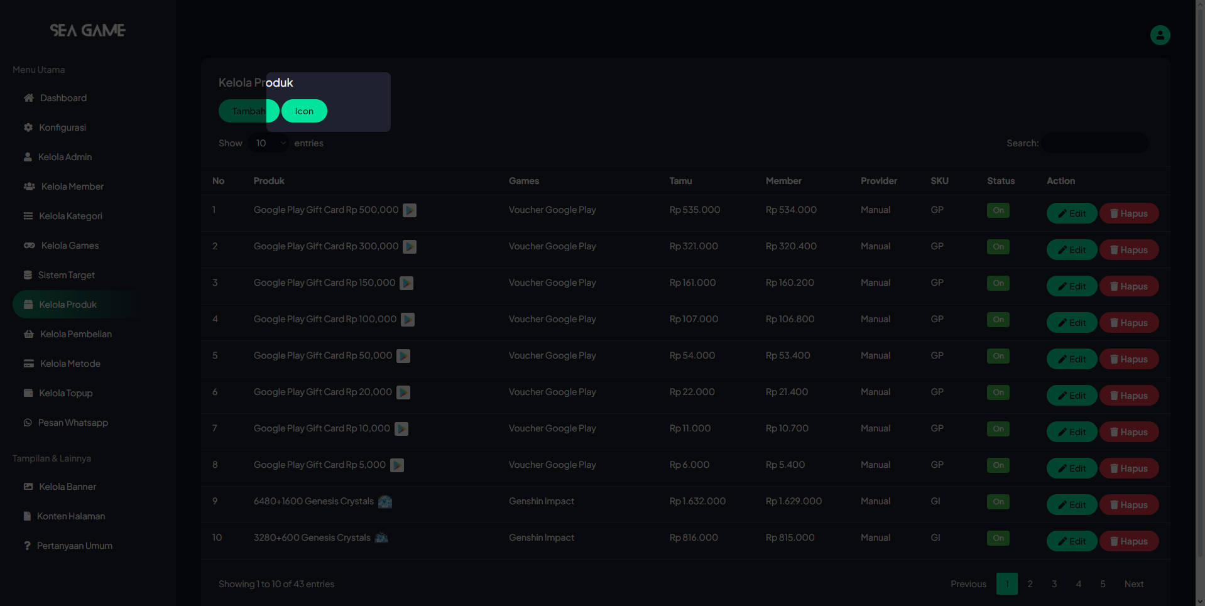This screenshot has width=1205, height=606.
Task: Sort table by SKU column
Action: click(x=939, y=181)
